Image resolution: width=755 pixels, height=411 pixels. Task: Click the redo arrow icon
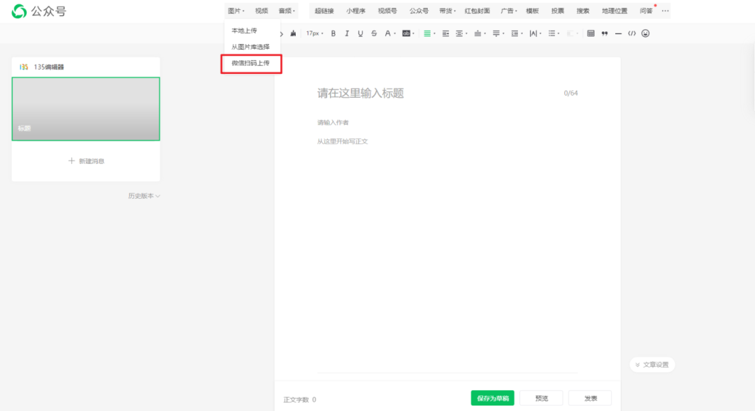[x=281, y=33]
